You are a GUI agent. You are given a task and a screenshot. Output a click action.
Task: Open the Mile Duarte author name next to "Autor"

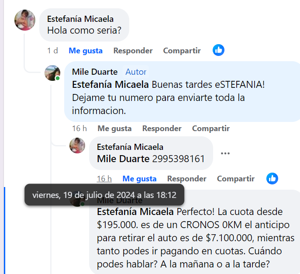pos(95,72)
